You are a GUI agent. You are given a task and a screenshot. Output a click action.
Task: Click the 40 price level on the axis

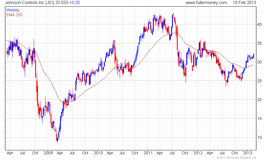[259, 24]
